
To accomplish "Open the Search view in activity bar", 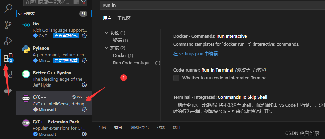I will pyautogui.click(x=8, y=9).
